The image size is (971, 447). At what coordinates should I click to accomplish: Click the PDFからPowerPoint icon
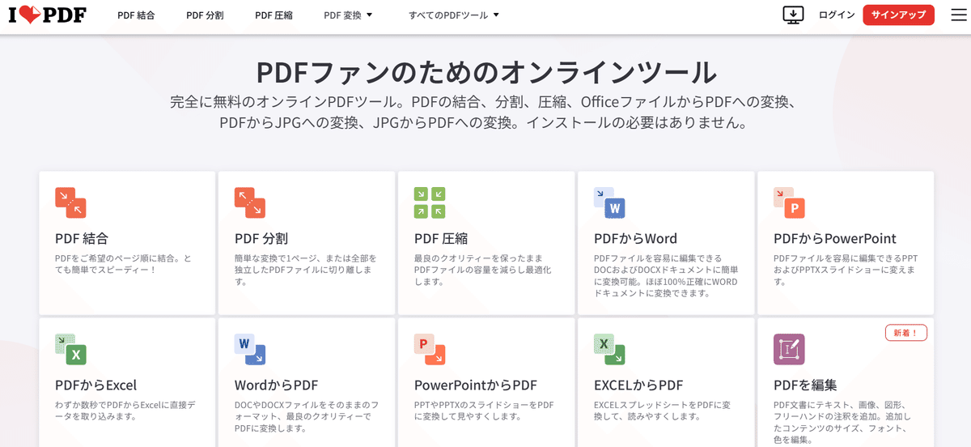tap(789, 203)
